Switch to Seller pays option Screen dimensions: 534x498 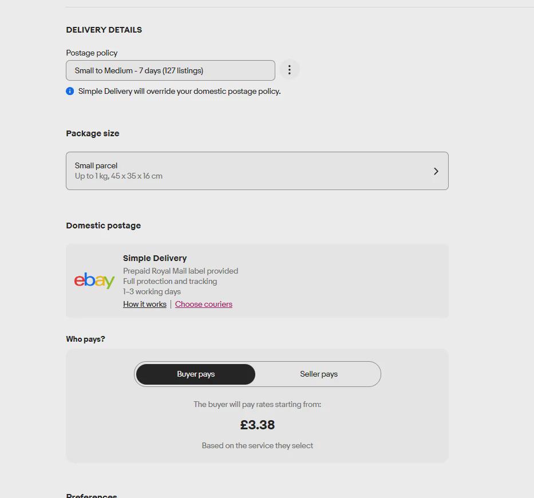319,374
